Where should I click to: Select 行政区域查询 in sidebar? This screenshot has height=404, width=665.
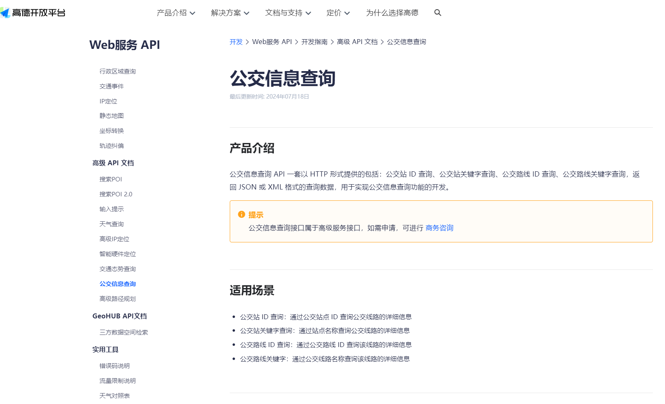tap(118, 72)
